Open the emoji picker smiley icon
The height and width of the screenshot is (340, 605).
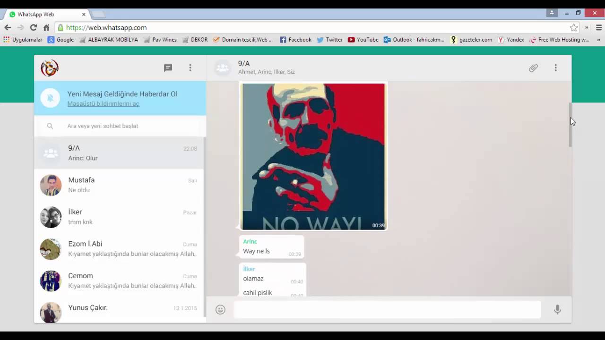point(220,309)
